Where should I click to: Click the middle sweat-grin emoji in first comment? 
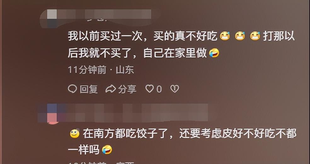[240, 36]
